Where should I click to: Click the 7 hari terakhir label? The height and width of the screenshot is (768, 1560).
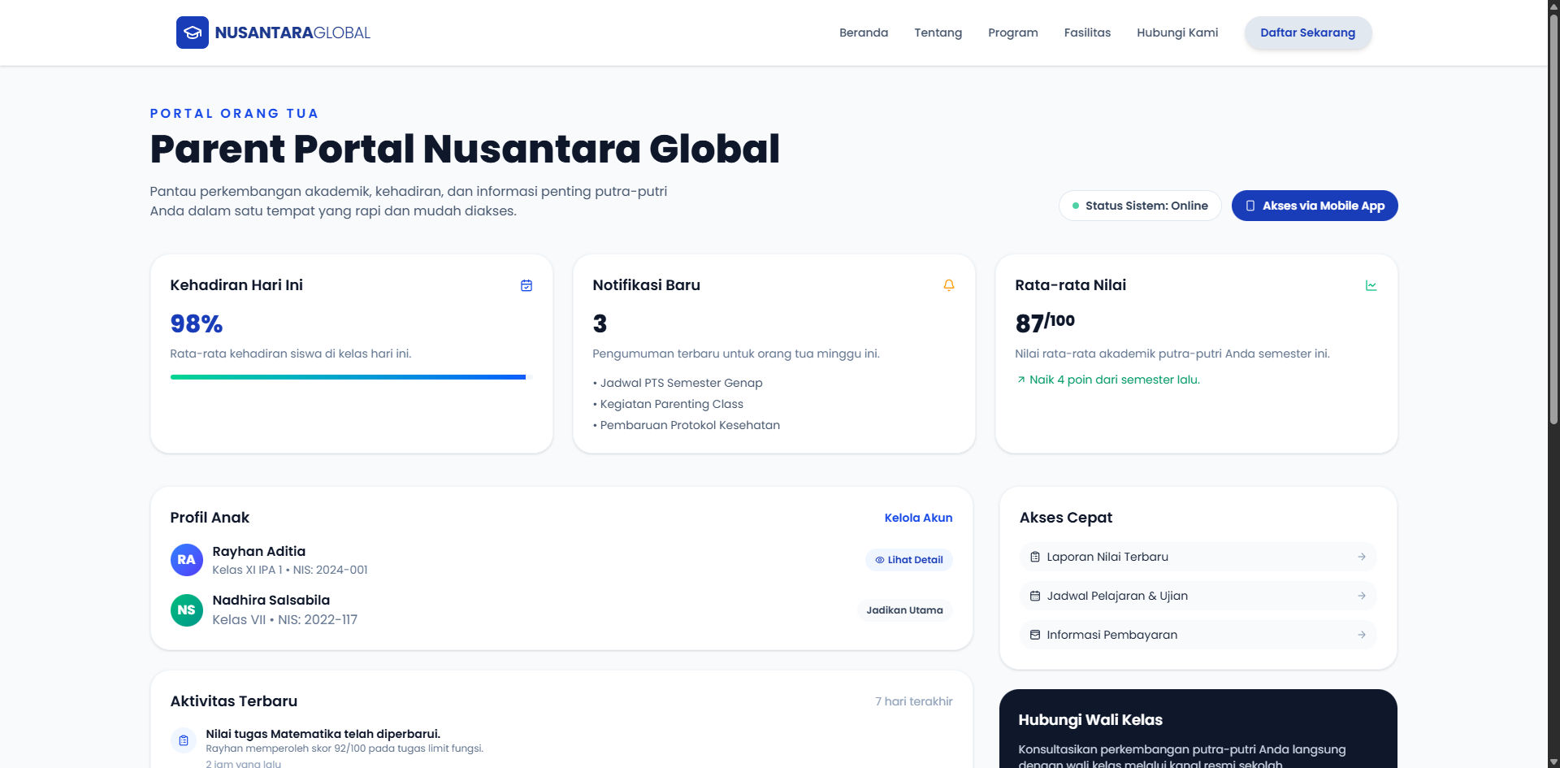tap(914, 701)
